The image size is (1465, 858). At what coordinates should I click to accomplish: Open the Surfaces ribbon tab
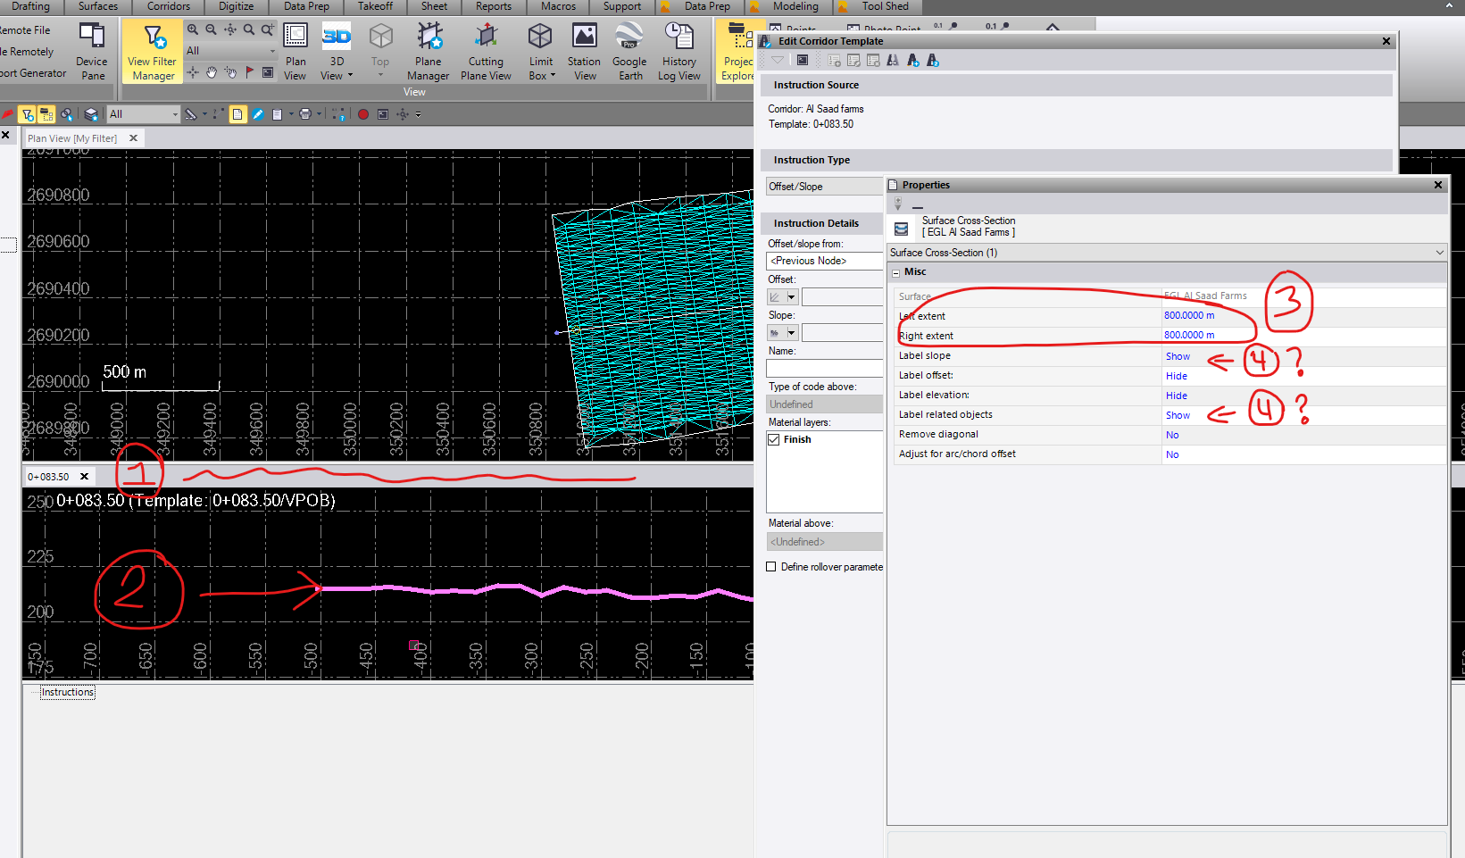pos(98,6)
